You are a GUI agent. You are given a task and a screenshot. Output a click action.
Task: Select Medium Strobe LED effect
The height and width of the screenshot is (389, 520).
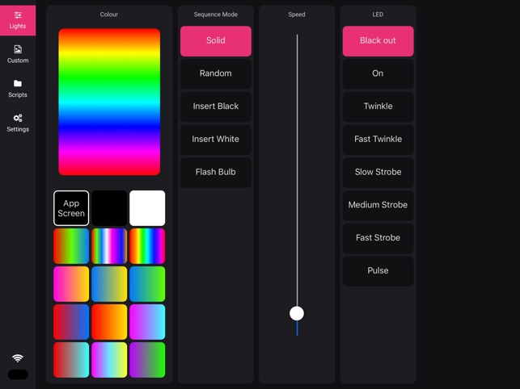[378, 205]
